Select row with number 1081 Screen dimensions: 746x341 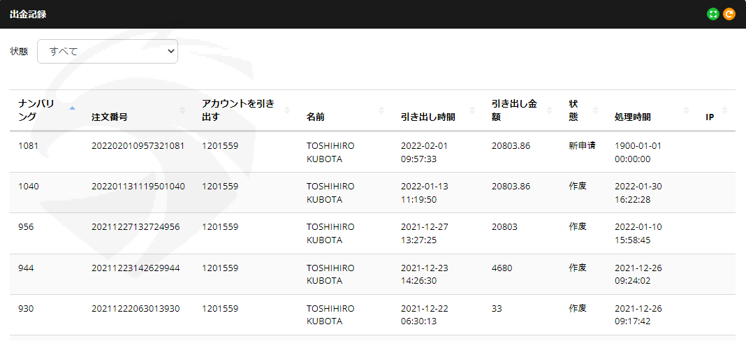point(373,152)
